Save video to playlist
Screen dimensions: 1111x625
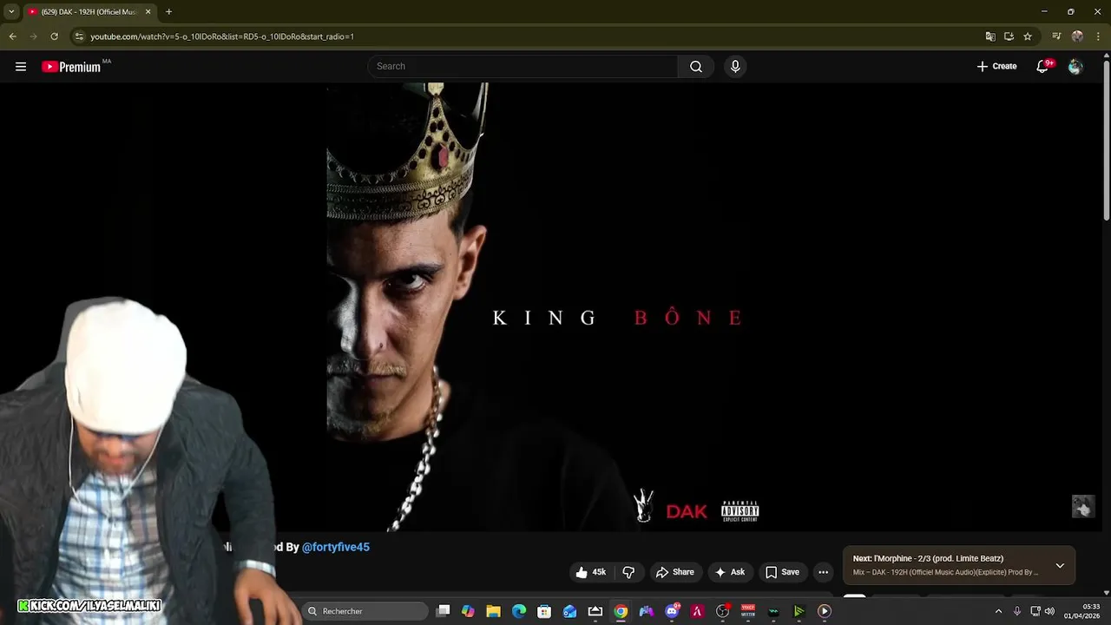[782, 572]
